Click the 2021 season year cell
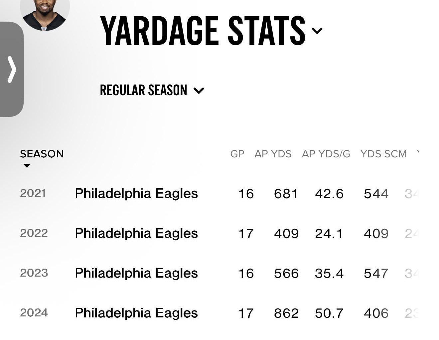 tap(33, 193)
